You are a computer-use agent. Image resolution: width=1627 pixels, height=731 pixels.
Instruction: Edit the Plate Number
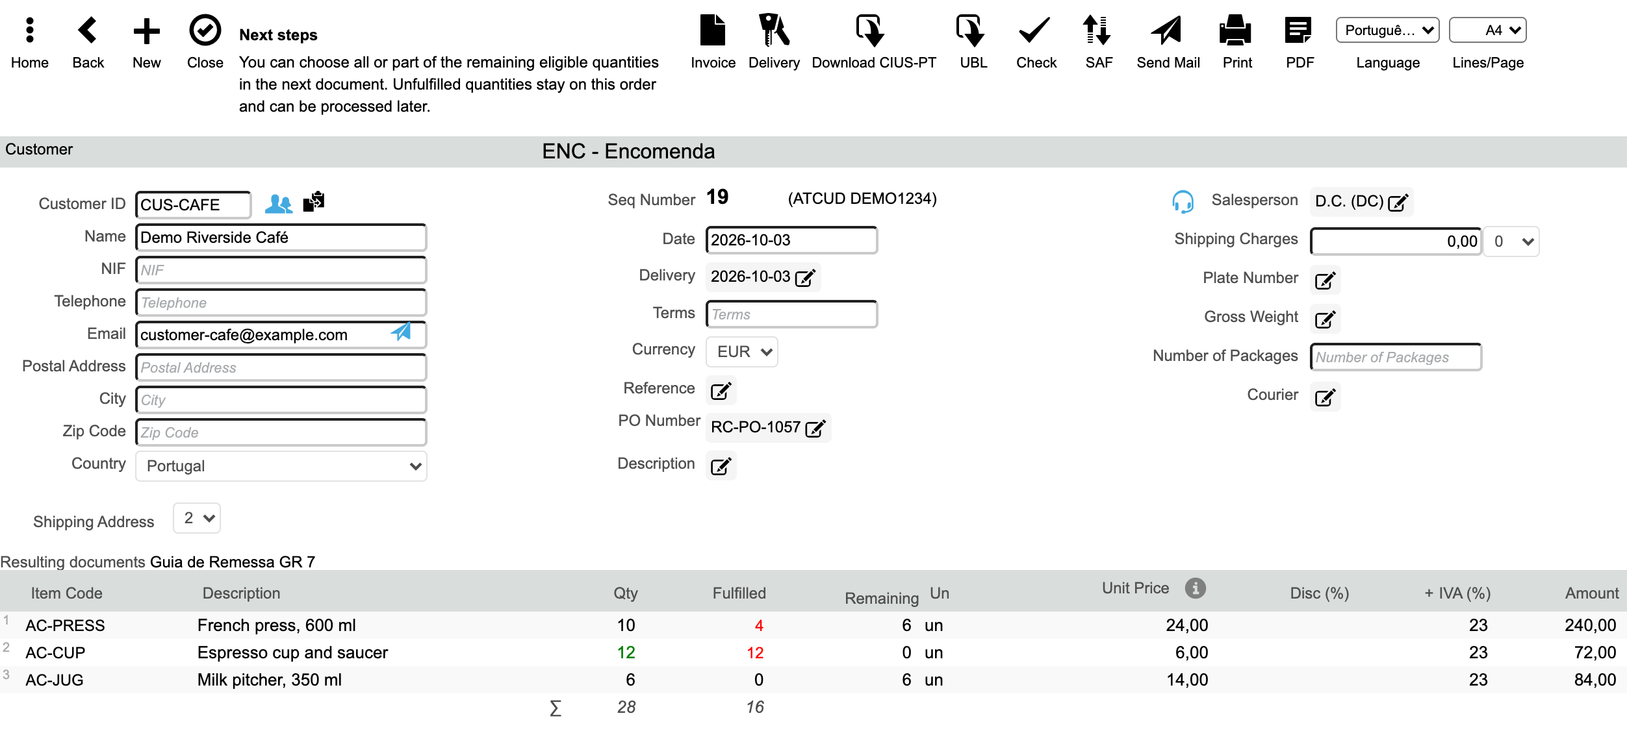(x=1326, y=280)
